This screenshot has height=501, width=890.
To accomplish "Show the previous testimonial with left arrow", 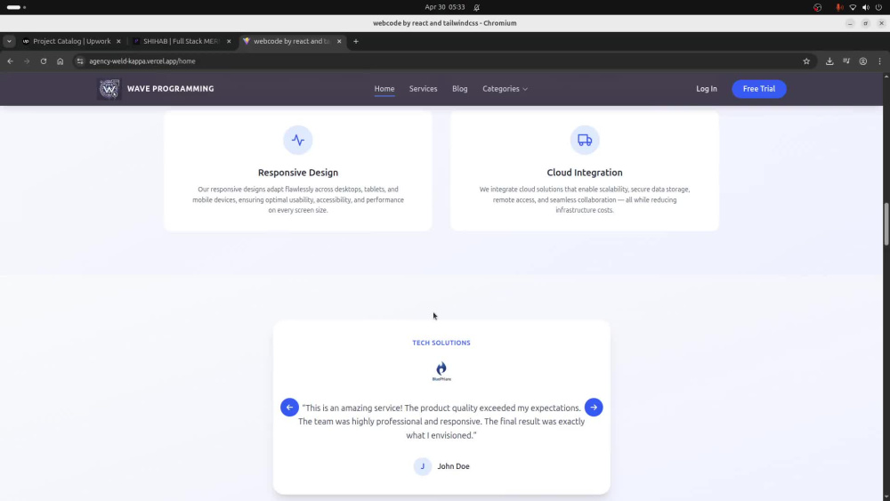I will click(x=289, y=408).
